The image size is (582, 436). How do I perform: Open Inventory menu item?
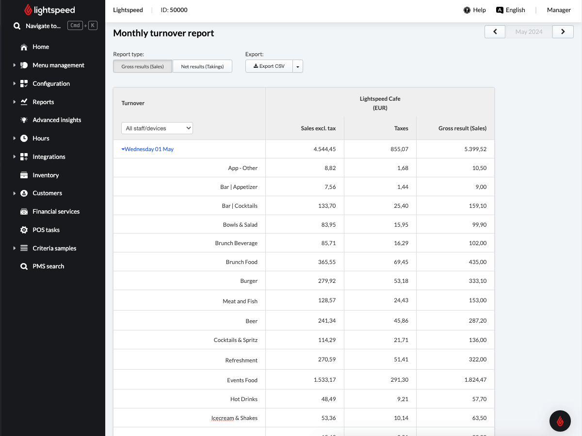[x=46, y=175]
